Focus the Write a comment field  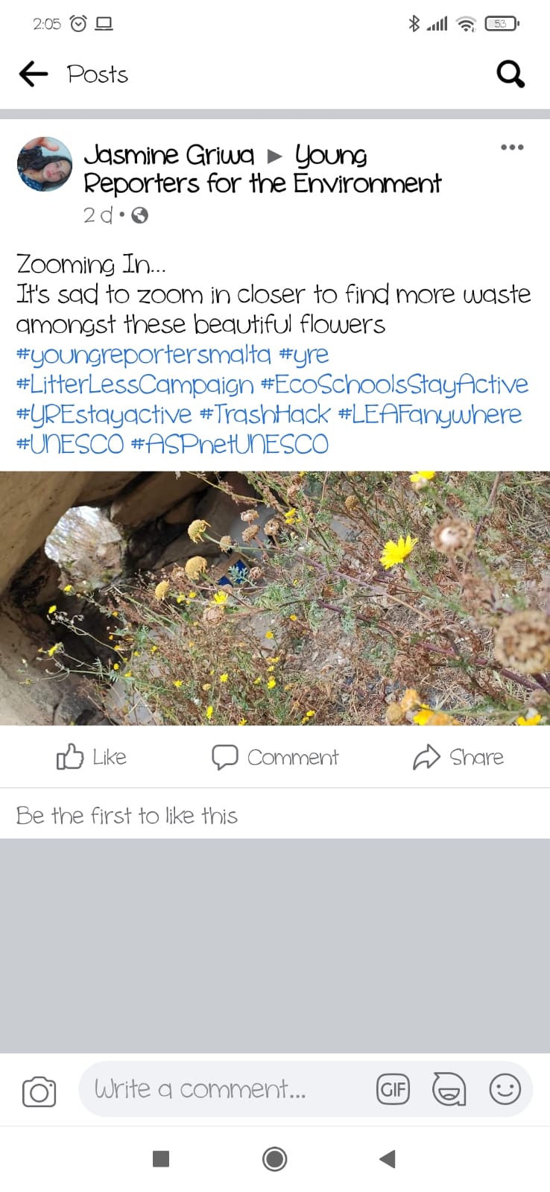[224, 1089]
